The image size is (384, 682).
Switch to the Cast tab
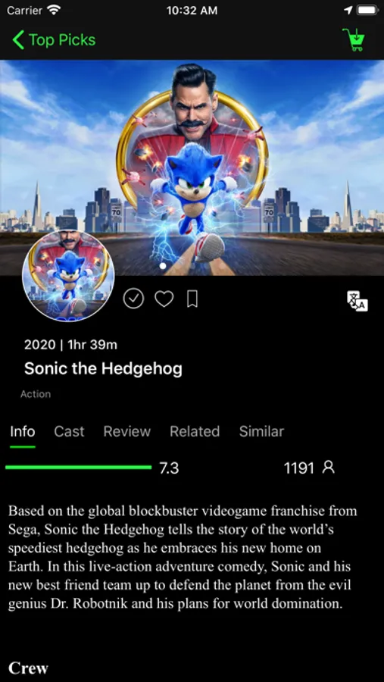69,431
